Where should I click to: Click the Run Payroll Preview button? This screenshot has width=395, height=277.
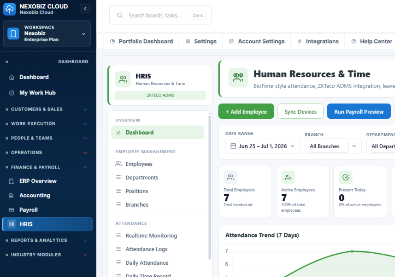click(x=359, y=111)
